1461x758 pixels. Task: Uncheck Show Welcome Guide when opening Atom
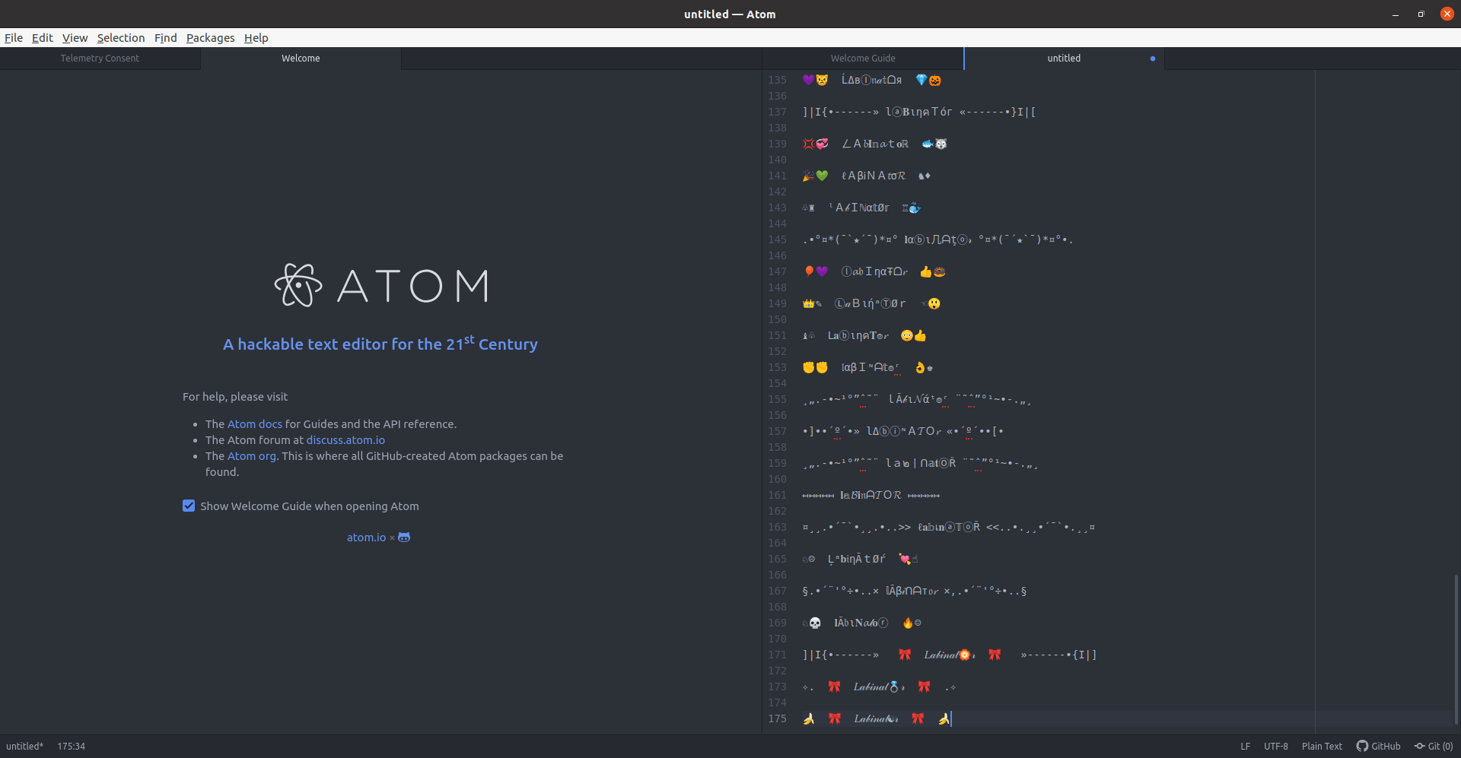pos(189,506)
